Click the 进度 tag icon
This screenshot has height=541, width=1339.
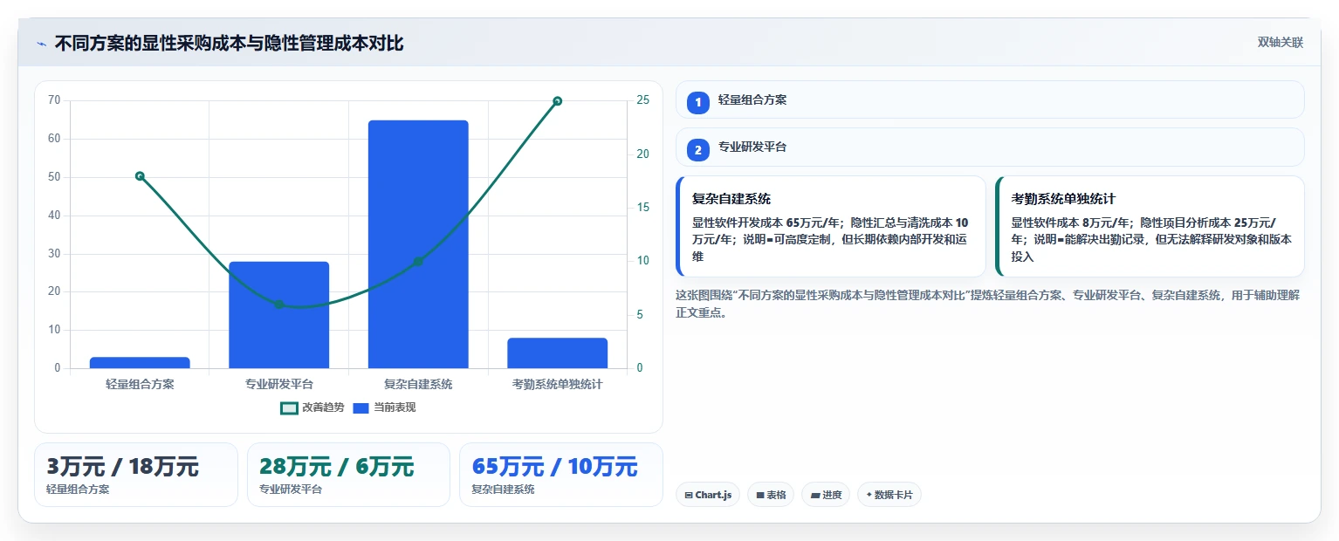pos(815,496)
